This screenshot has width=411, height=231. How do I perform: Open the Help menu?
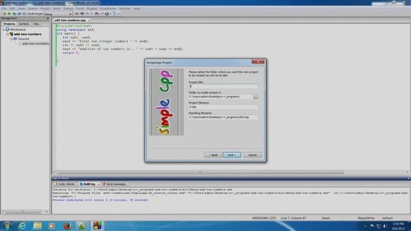click(x=137, y=8)
